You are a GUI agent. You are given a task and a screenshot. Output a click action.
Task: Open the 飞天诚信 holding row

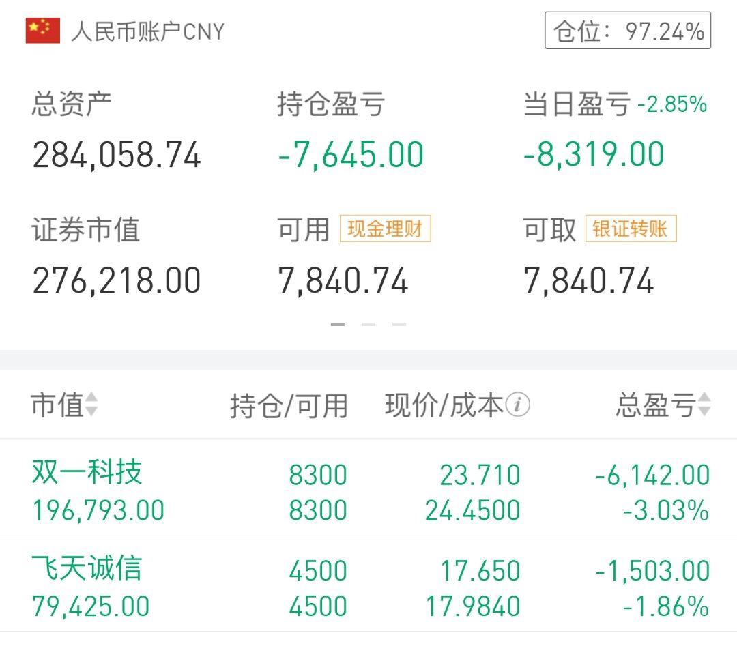tap(369, 585)
